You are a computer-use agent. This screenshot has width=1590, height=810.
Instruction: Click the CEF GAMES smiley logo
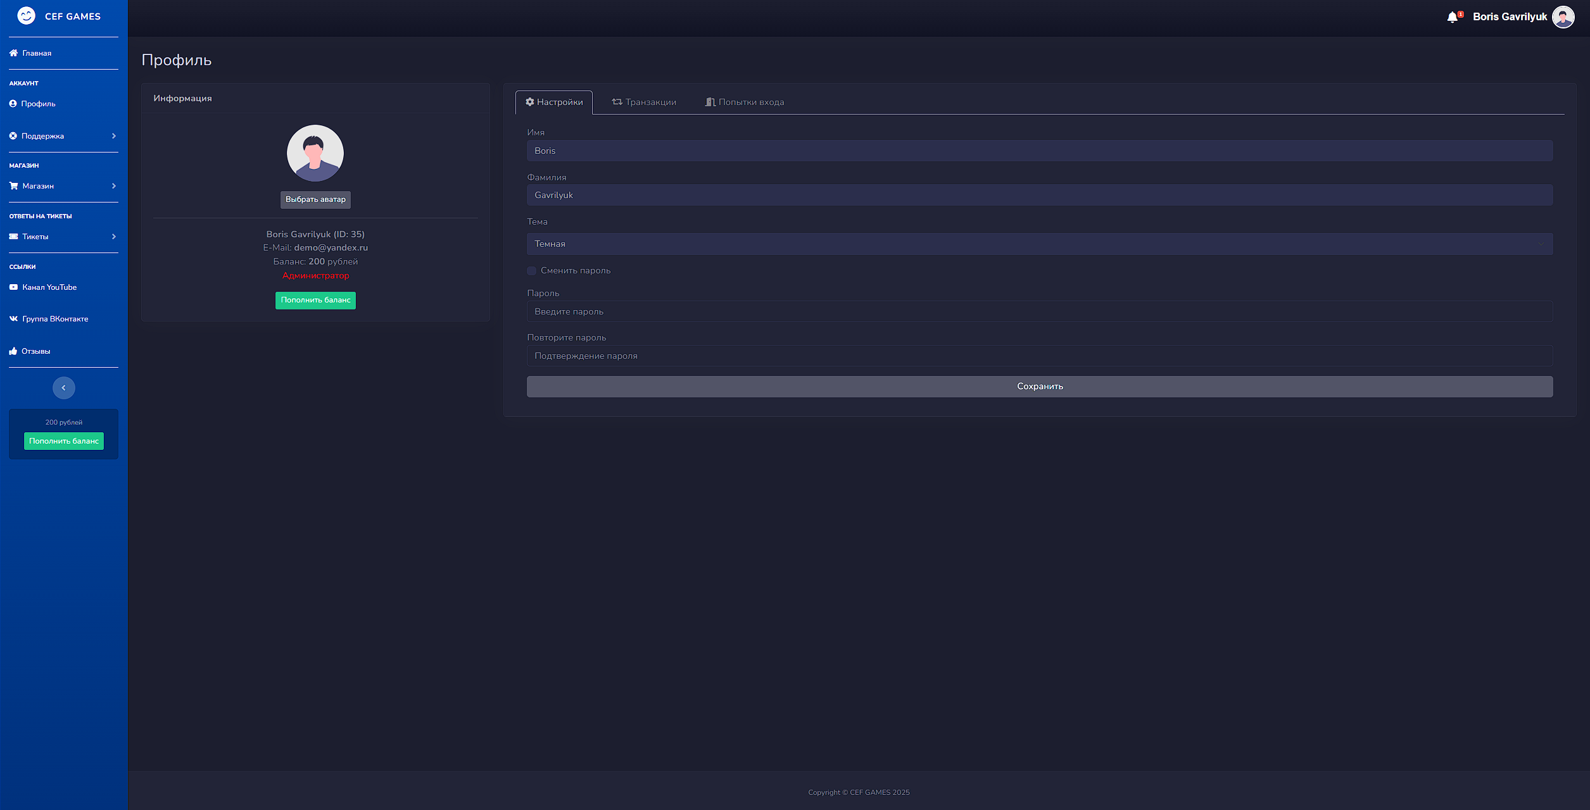click(x=26, y=16)
